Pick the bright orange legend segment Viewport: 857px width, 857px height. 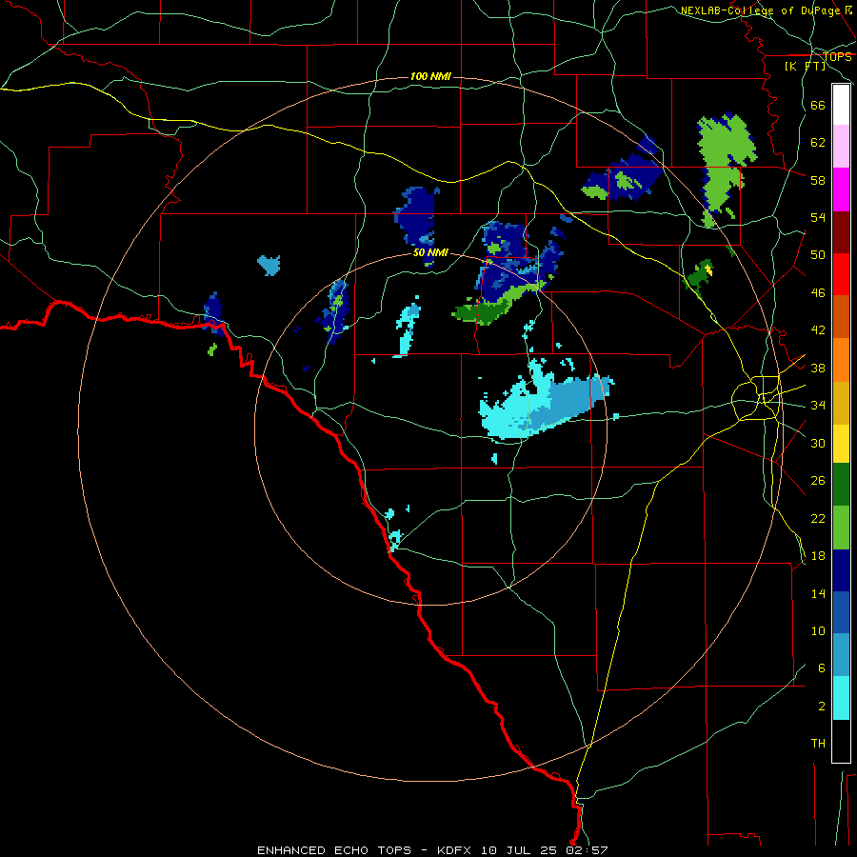(x=841, y=360)
